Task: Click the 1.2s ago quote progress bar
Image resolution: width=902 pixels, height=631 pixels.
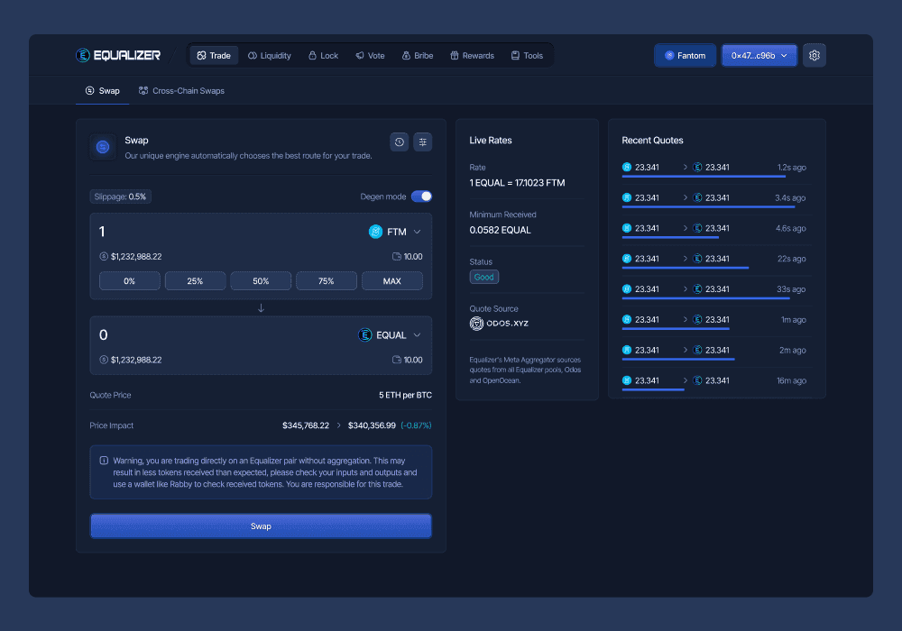Action: tap(704, 177)
